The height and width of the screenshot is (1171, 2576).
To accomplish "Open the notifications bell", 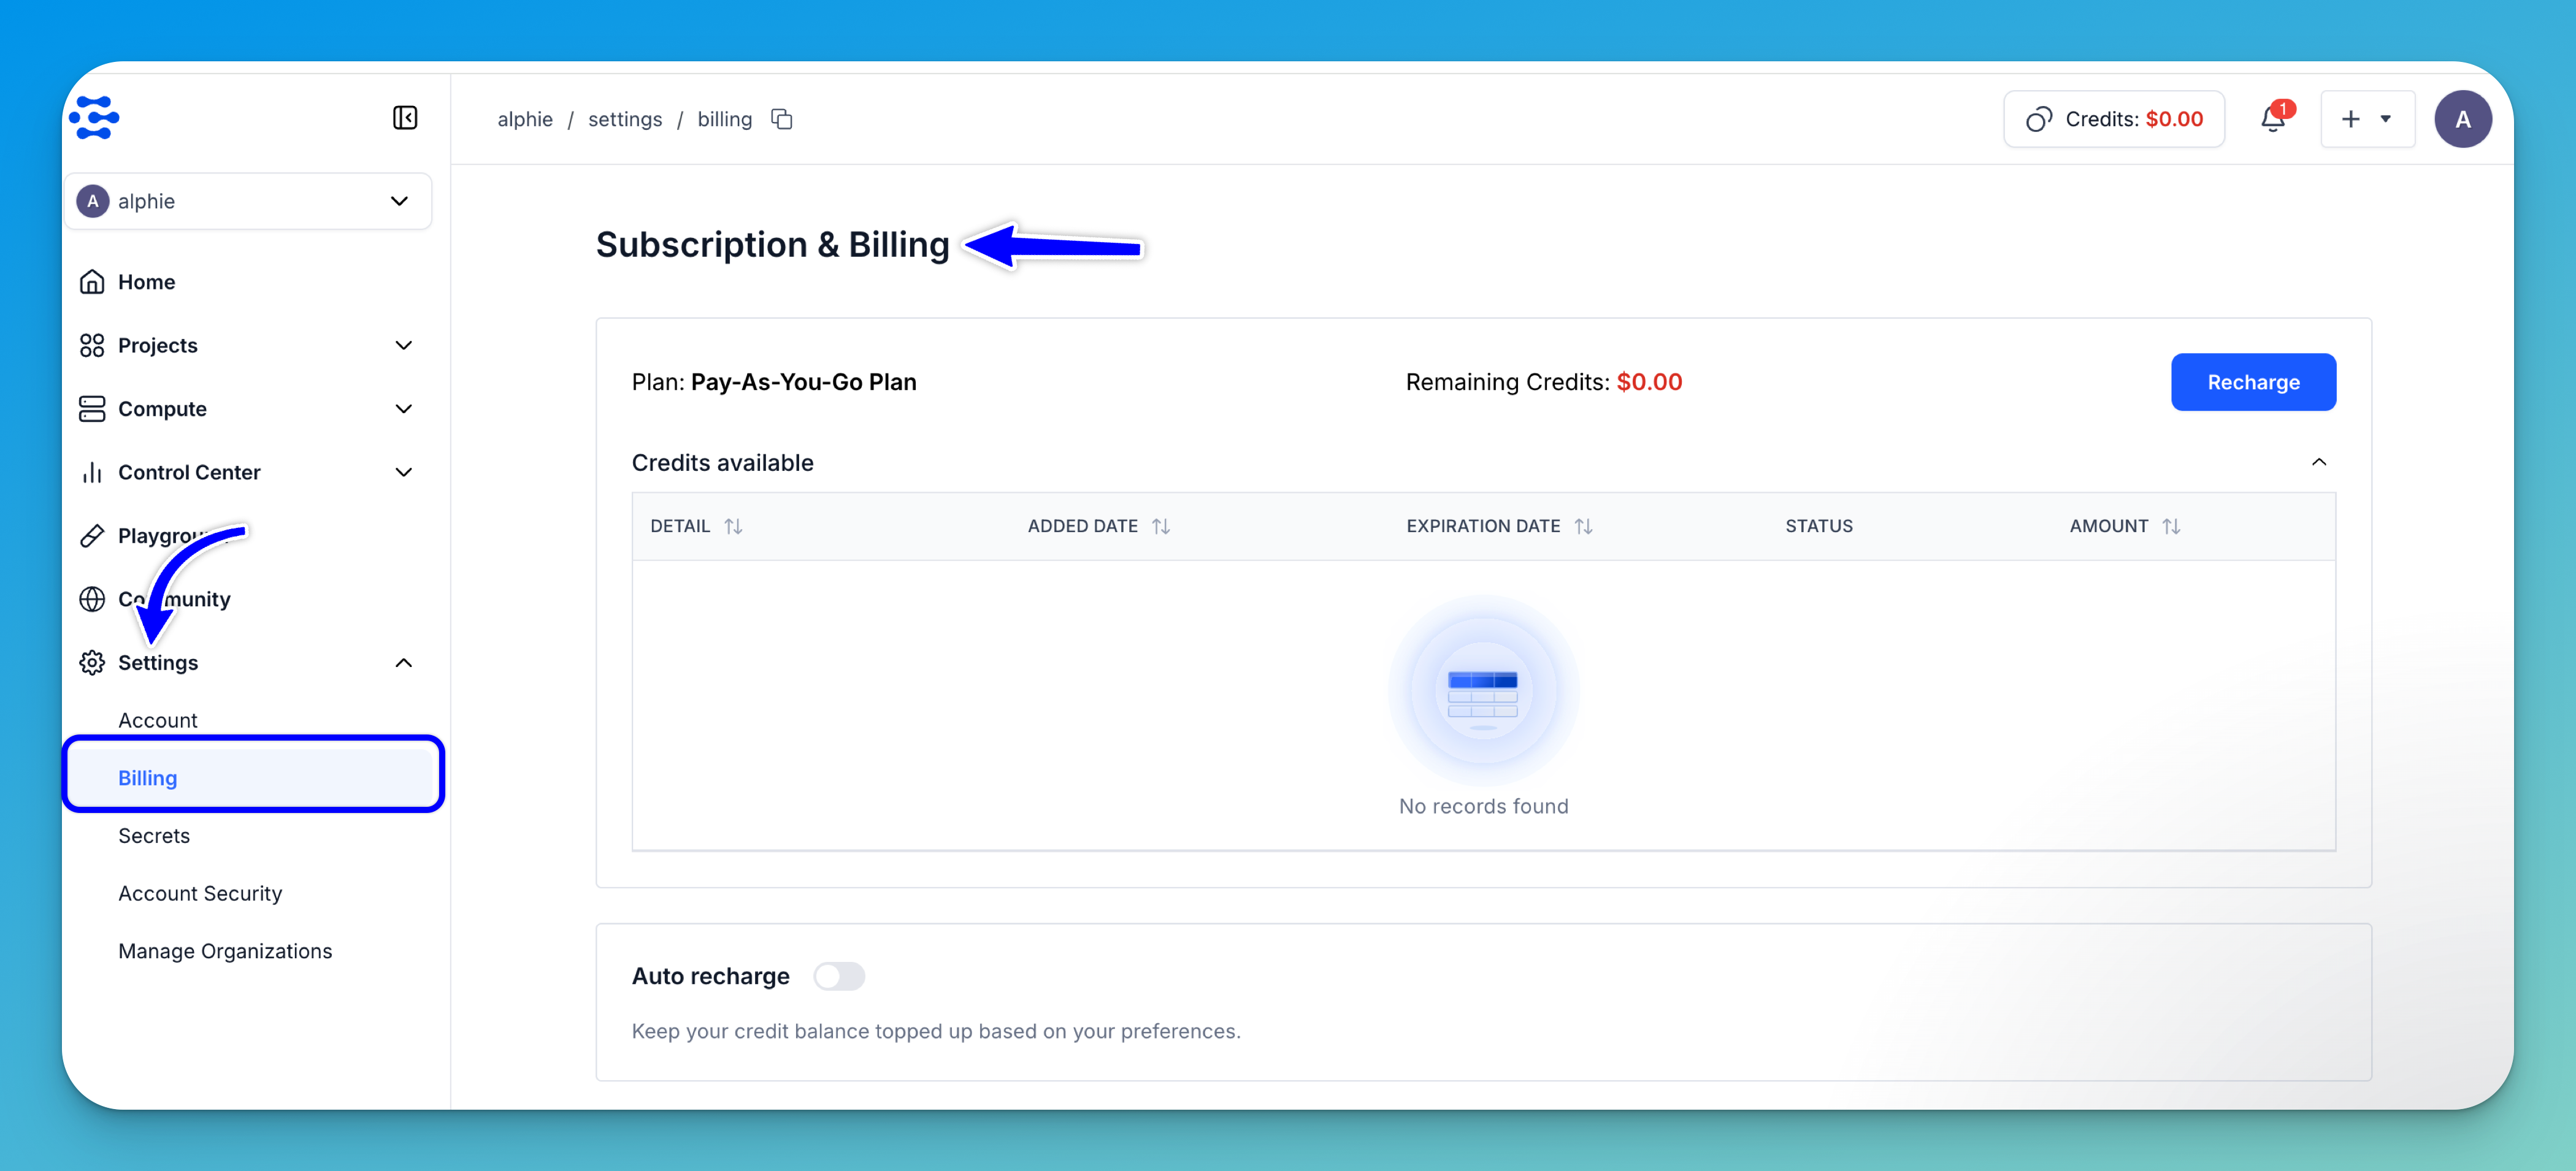I will click(2272, 119).
